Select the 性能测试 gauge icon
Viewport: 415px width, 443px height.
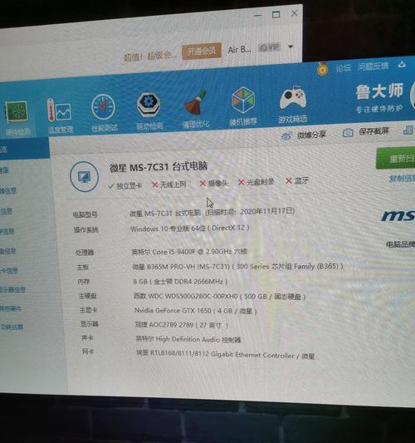(104, 112)
